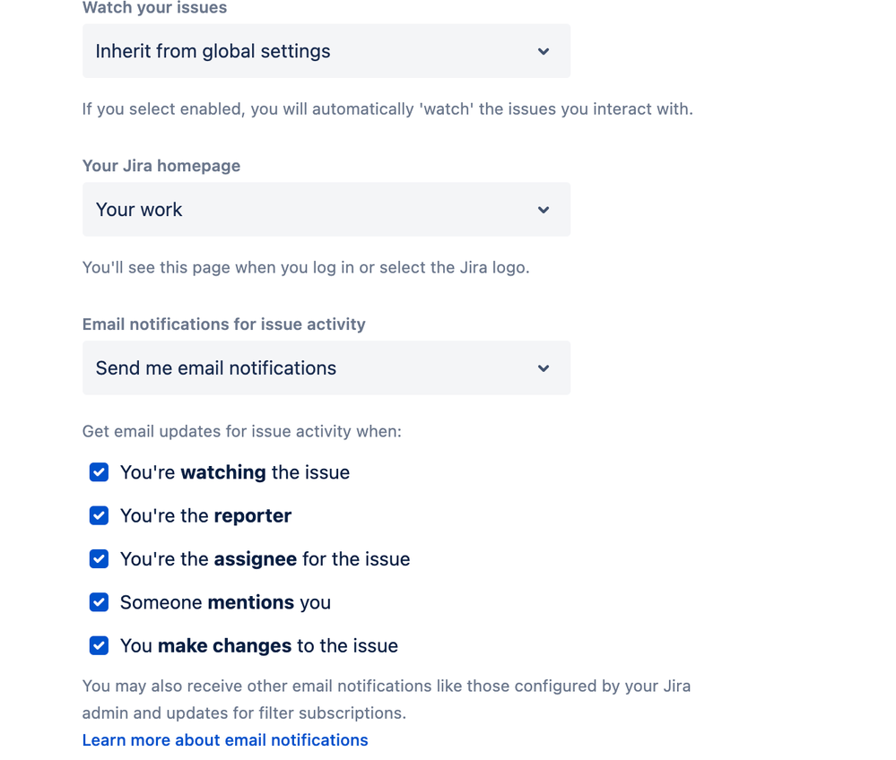Disable the You're the assignee checkbox
896x760 pixels.
(x=100, y=559)
